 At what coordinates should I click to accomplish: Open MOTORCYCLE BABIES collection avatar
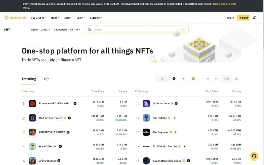32,132
